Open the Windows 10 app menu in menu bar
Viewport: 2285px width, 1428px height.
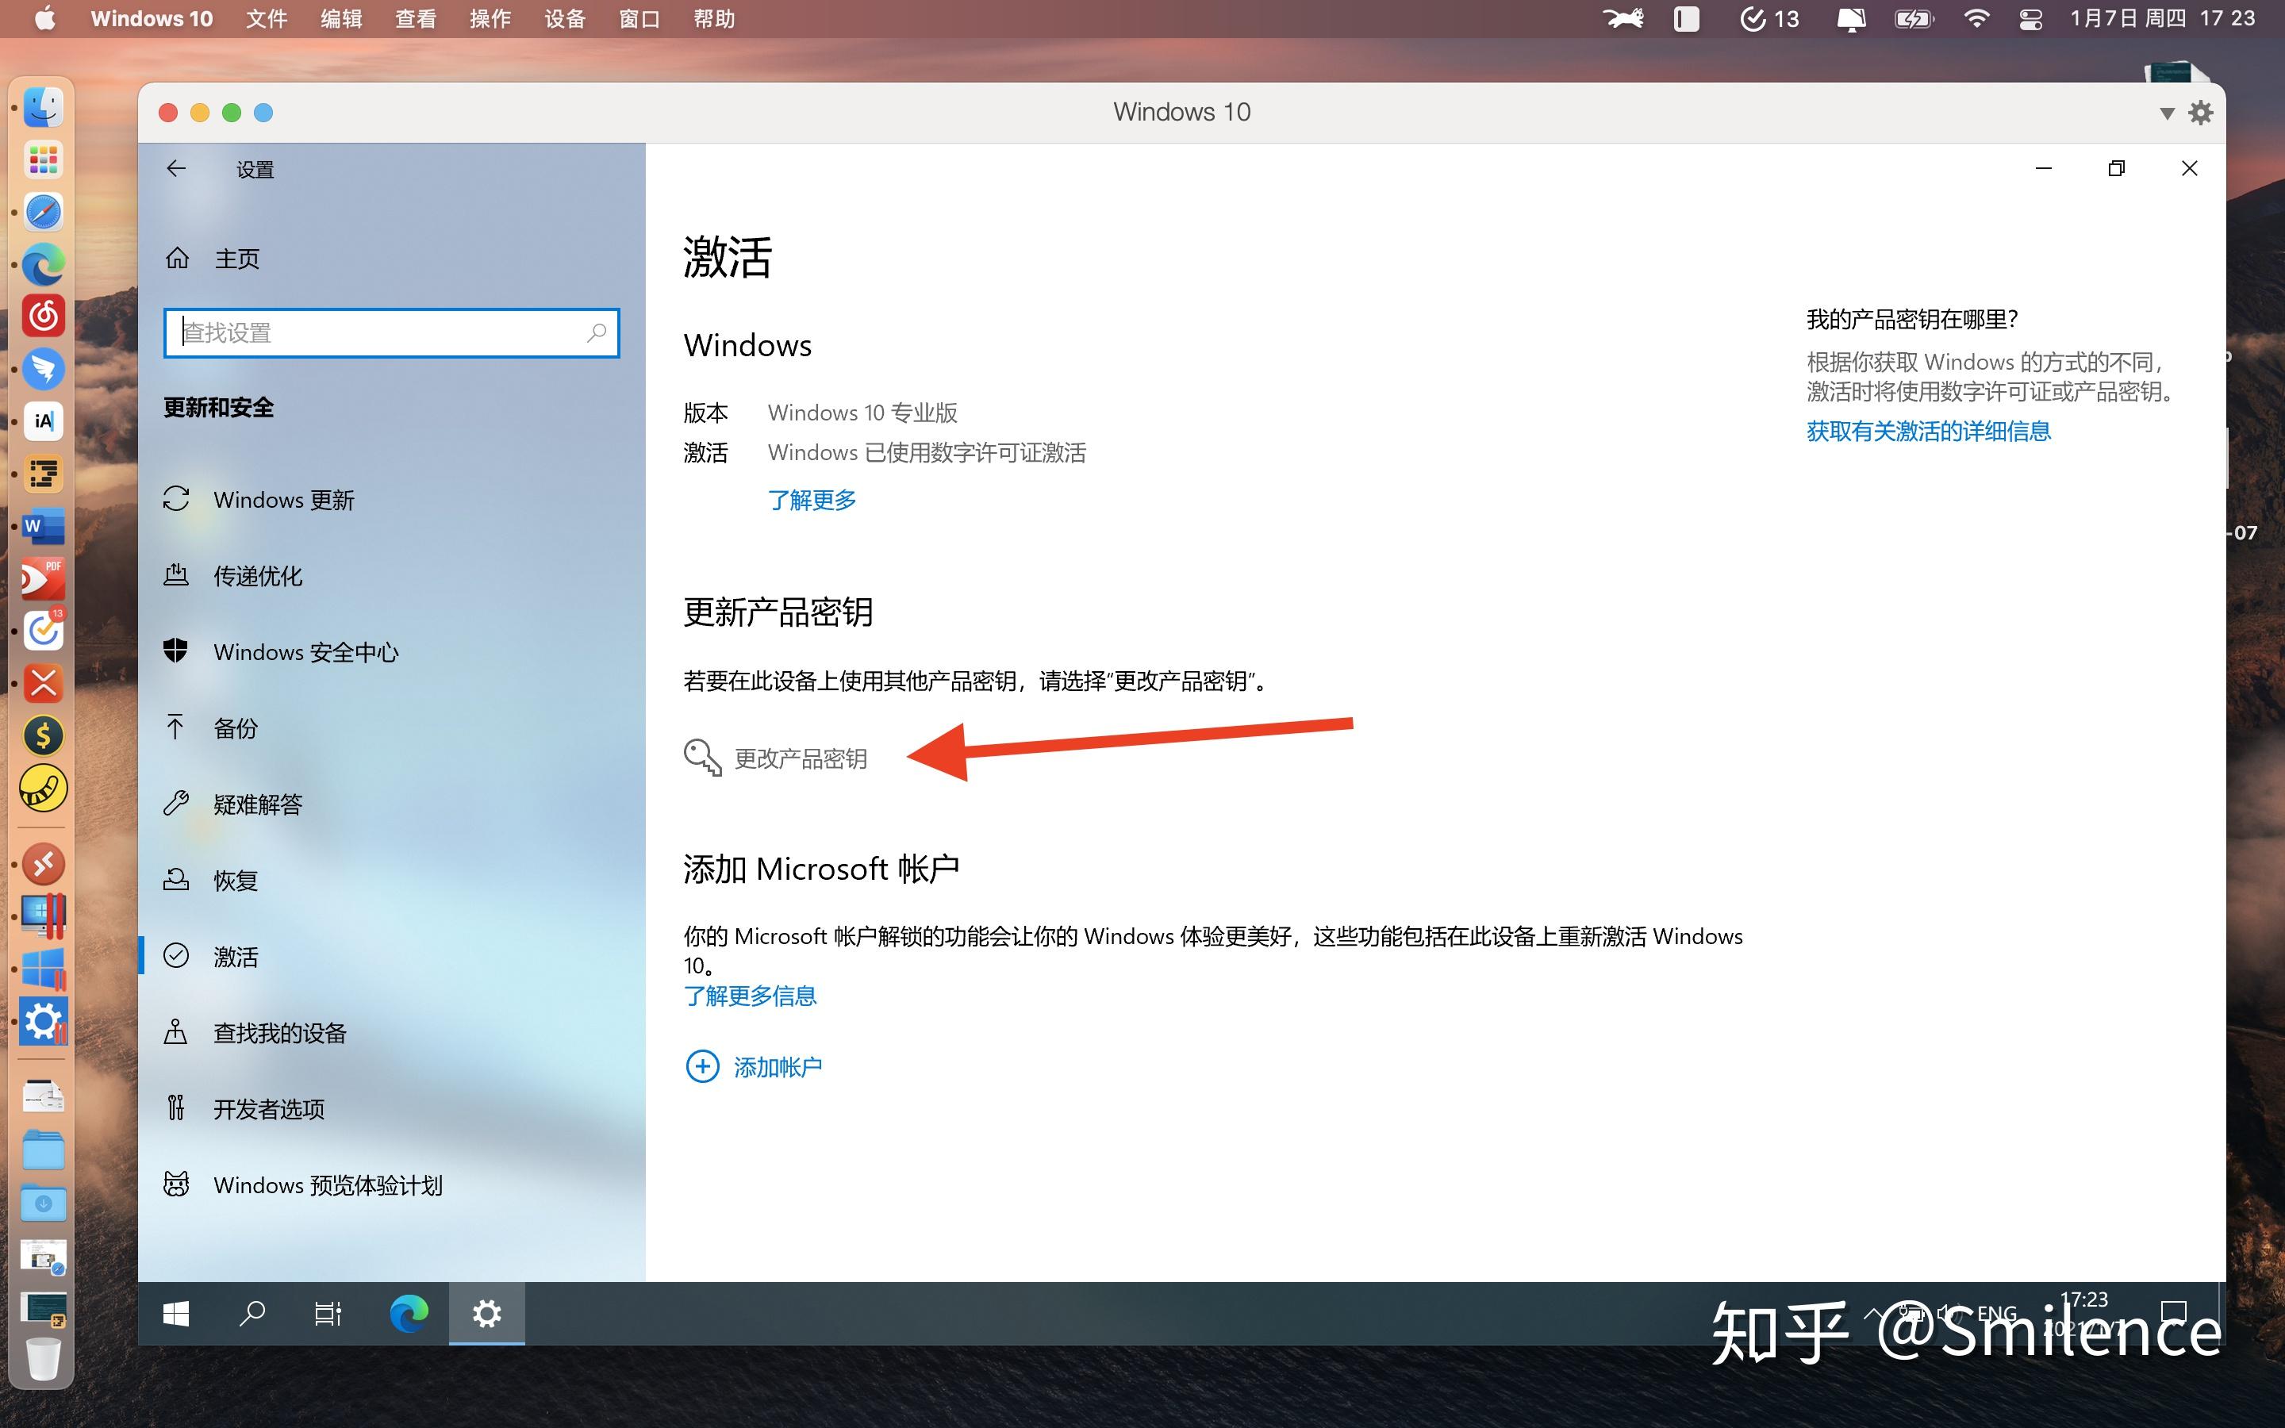(152, 19)
